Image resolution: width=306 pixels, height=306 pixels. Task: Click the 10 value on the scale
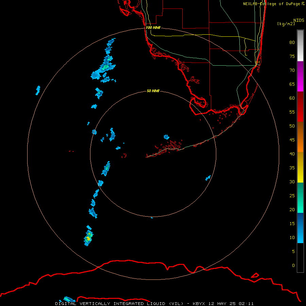[292, 238]
